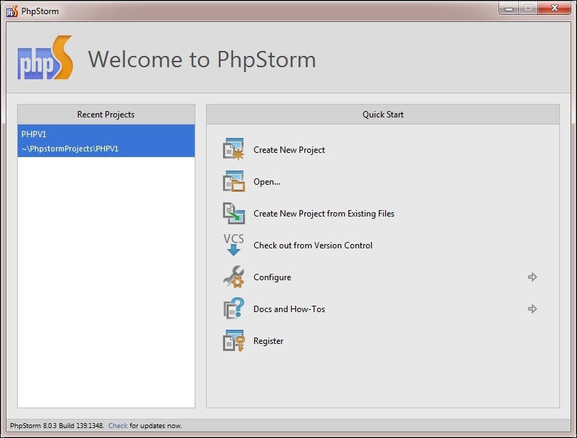This screenshot has width=577, height=438.
Task: Click the Create New Project icon
Action: (x=234, y=149)
